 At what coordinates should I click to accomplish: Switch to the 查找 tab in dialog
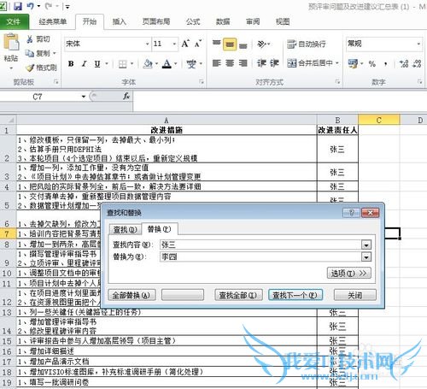pyautogui.click(x=125, y=229)
